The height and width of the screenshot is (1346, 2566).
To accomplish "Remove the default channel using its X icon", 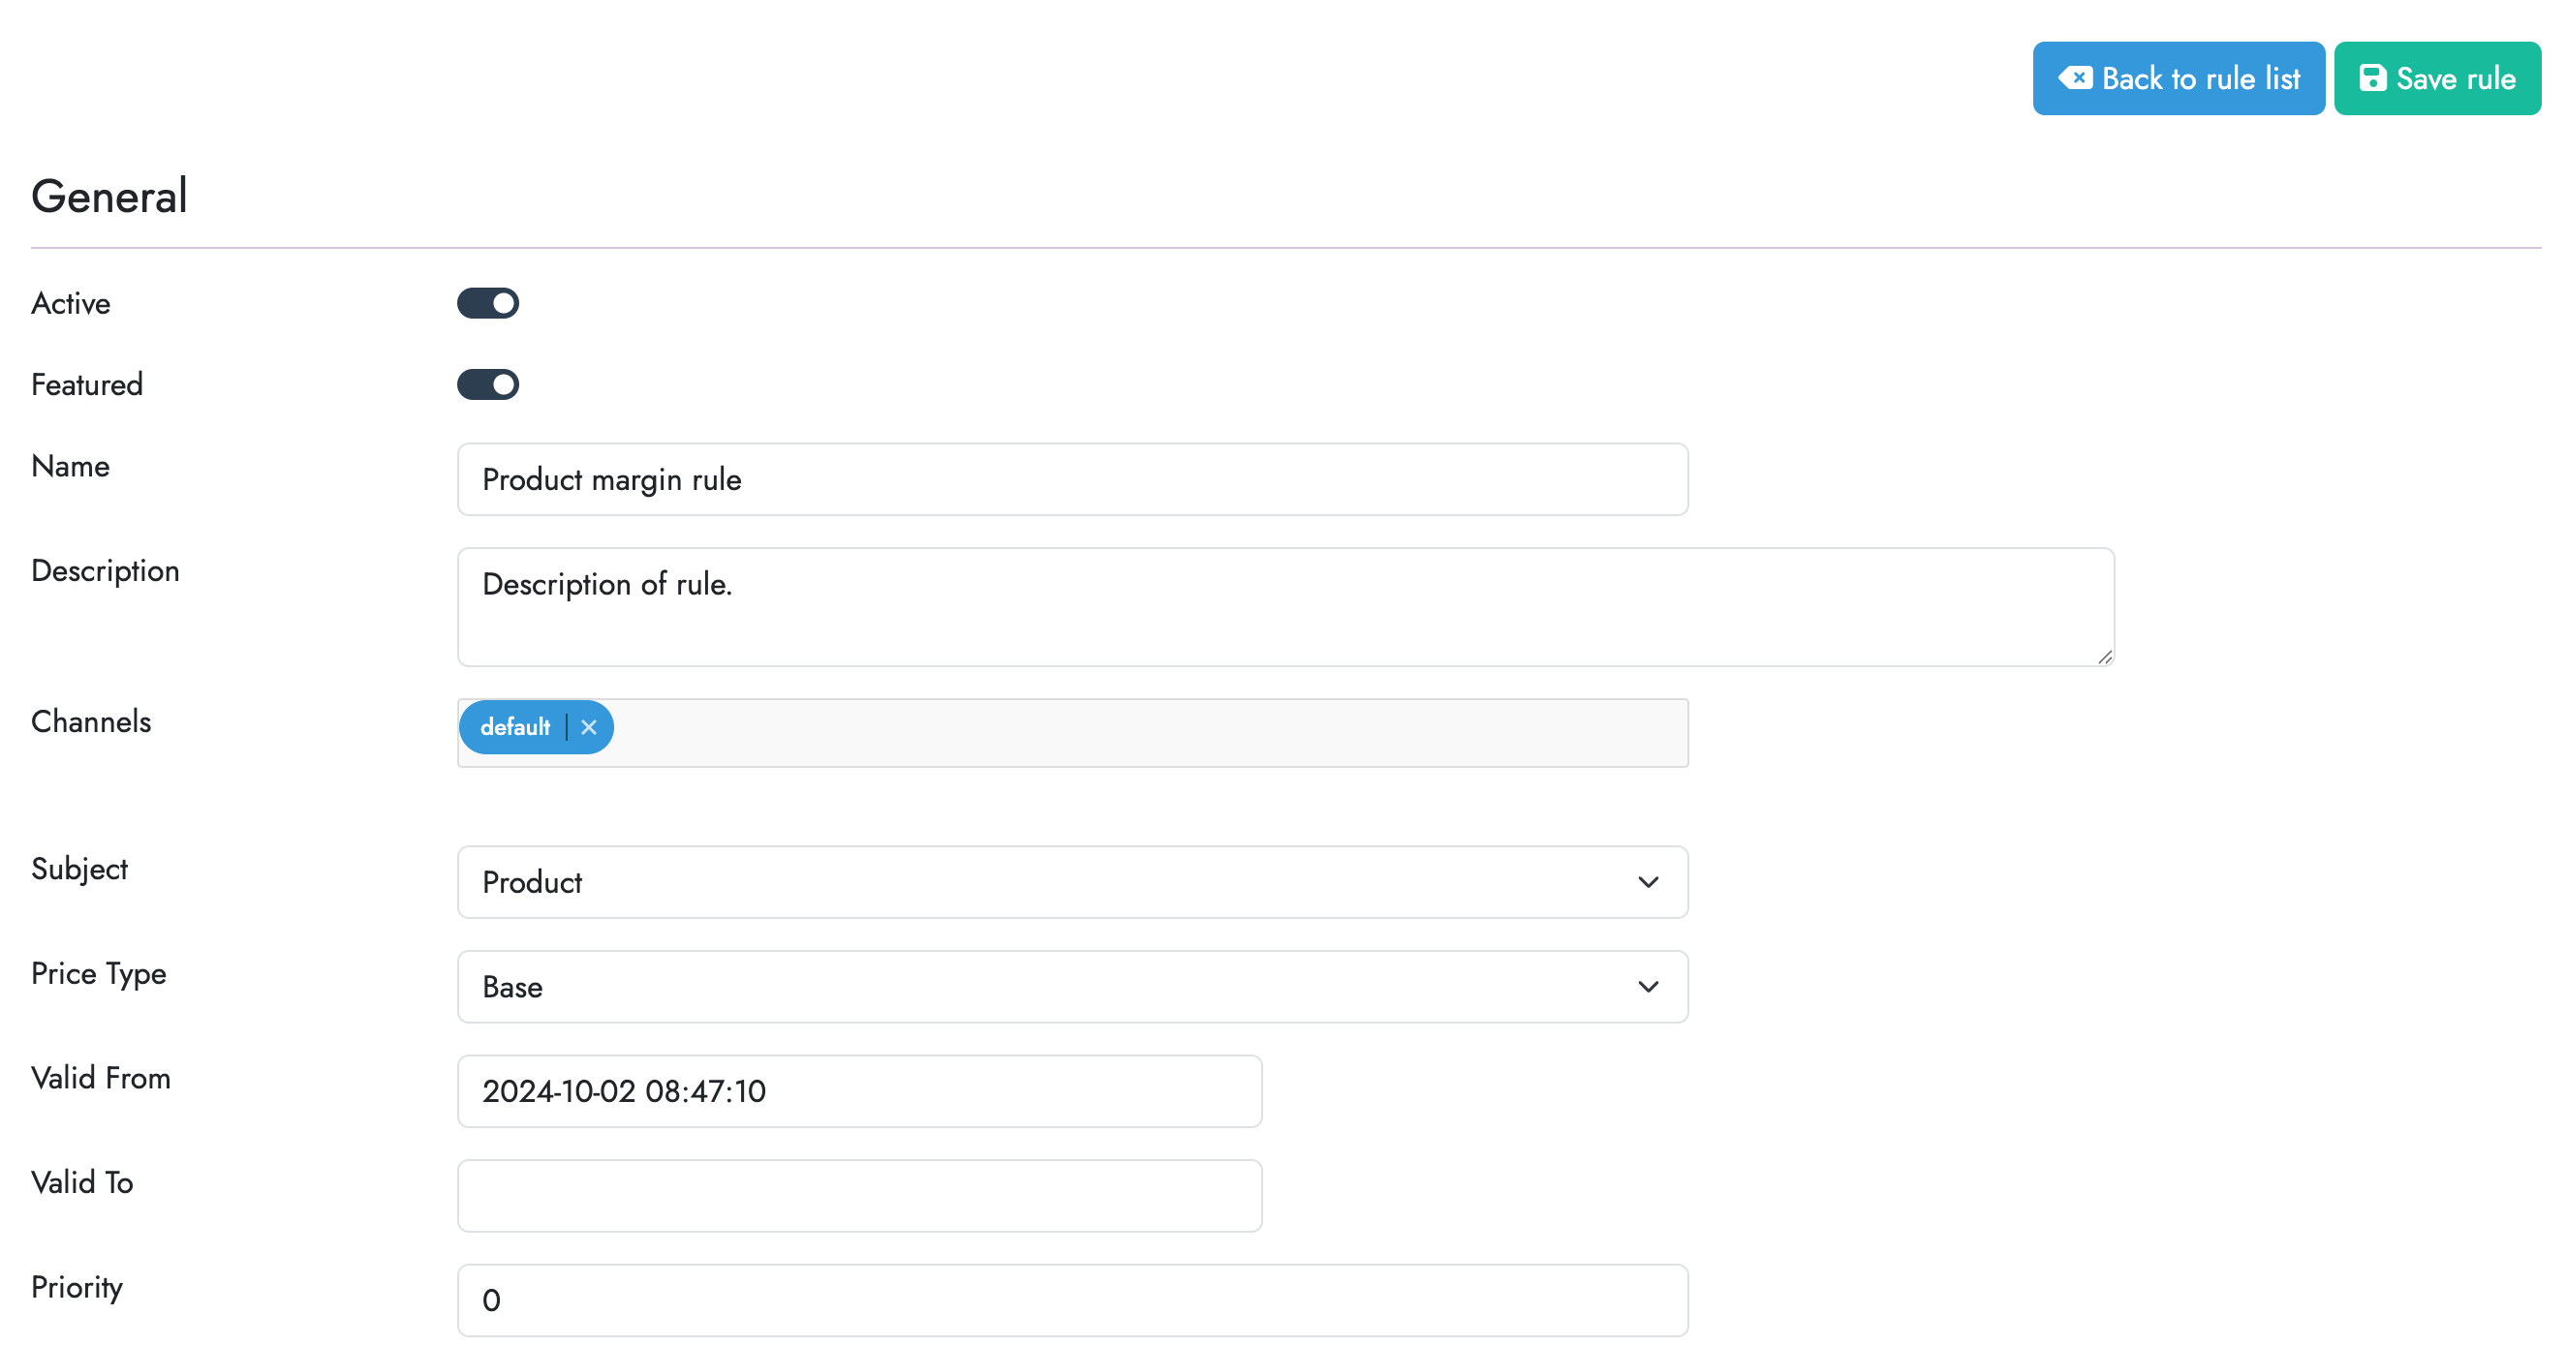I will 589,728.
